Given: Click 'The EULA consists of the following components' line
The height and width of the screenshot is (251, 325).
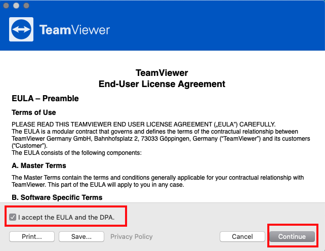Looking at the screenshot, I should 76,153.
